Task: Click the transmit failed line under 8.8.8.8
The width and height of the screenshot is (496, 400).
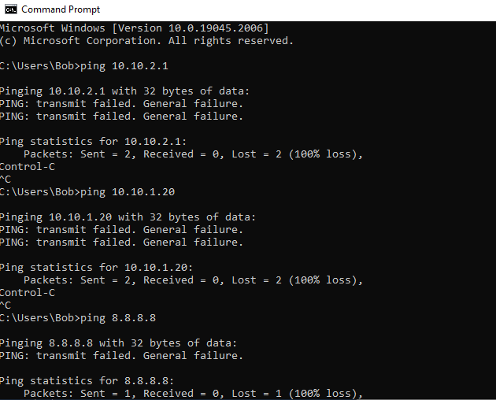Action: pos(121,356)
